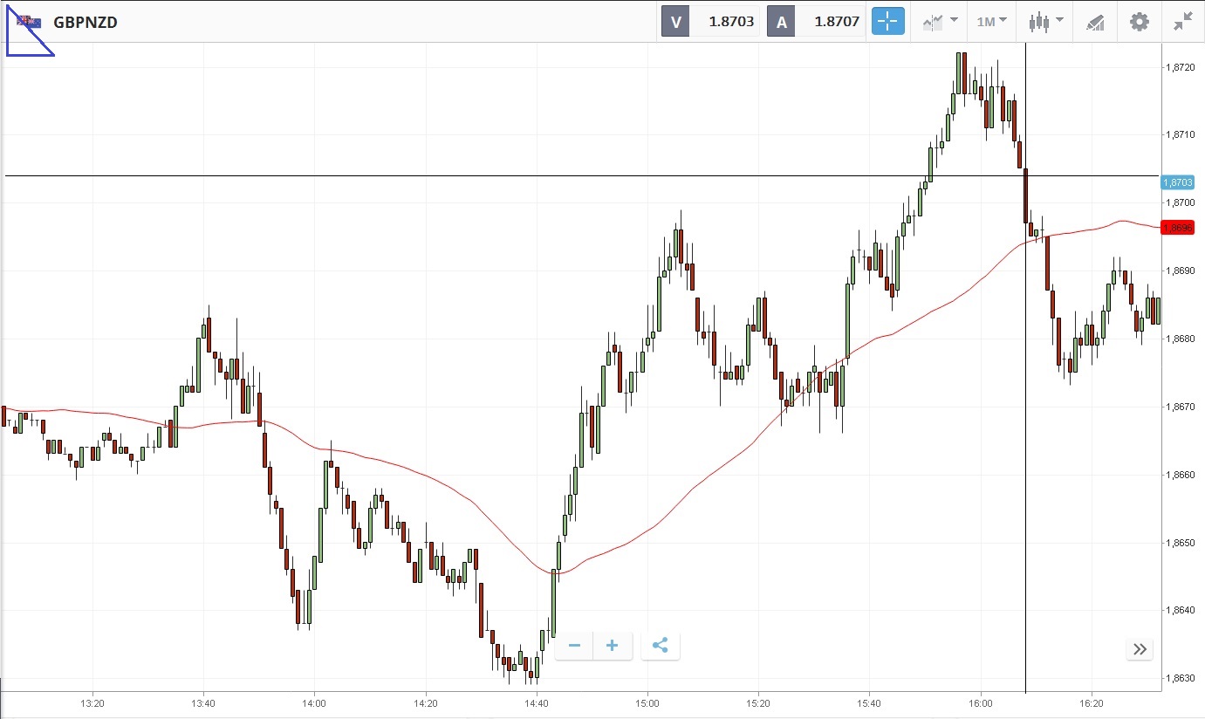Open the candlestick chart type dropdown
Viewport: 1205px width, 719px height.
point(1045,22)
